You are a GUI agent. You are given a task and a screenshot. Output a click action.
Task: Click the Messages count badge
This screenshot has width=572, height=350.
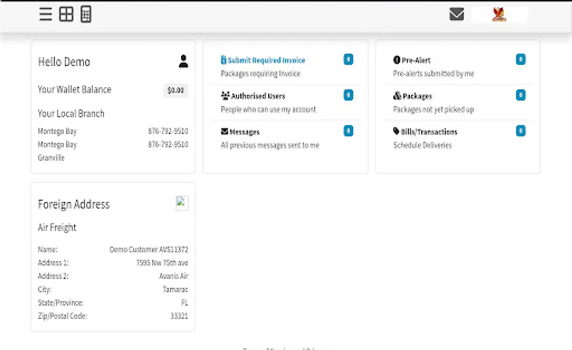348,131
